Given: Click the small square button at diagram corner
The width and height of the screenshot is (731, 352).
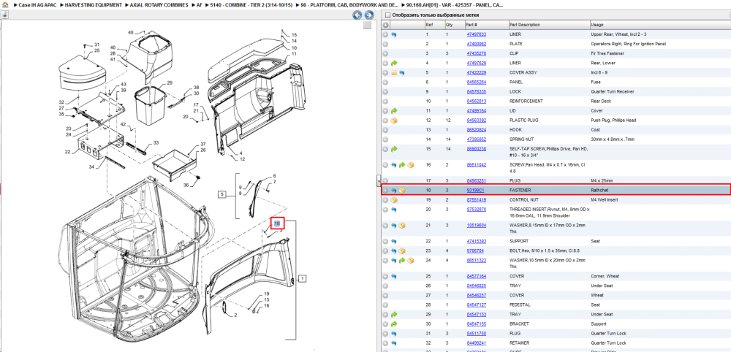Looking at the screenshot, I should point(368,25).
